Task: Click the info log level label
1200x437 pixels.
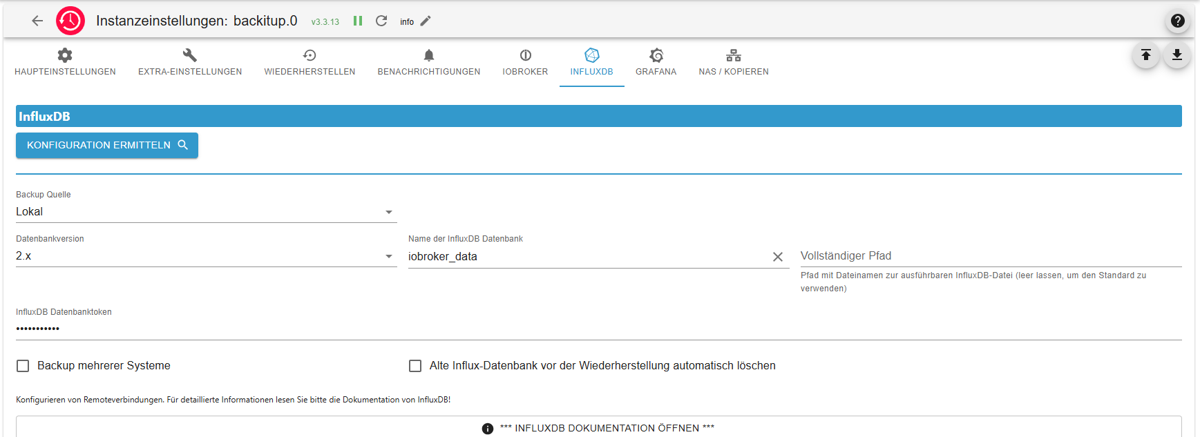Action: 407,22
